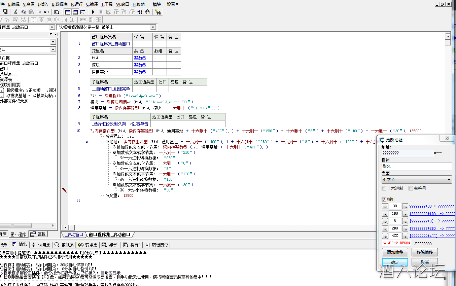Click the hand breakpoint icon
This screenshot has height=286, width=456.
[147, 12]
